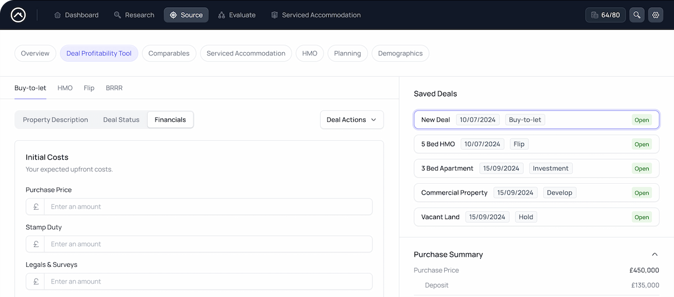
Task: Go to Dashboard in top navigation
Action: point(76,15)
